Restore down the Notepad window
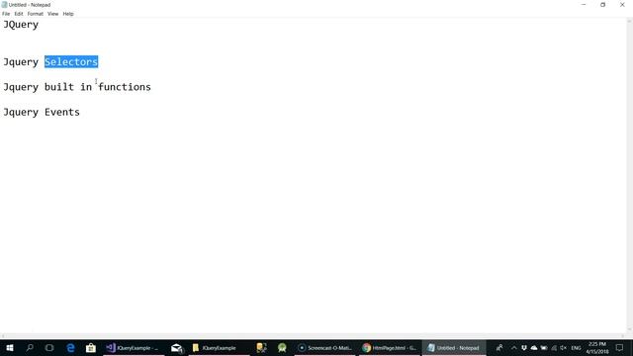Image resolution: width=633 pixels, height=356 pixels. coord(602,5)
